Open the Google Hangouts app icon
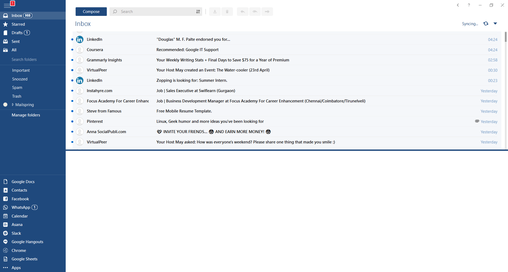The image size is (508, 272). tap(6, 242)
